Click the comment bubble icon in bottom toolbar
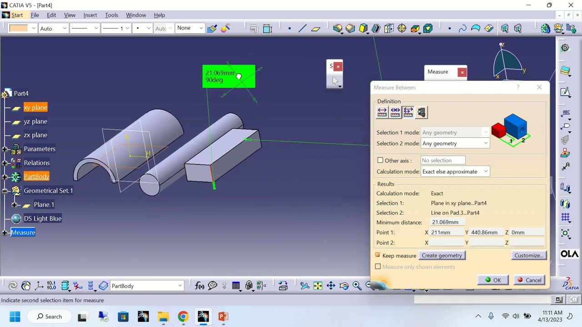This screenshot has width=582, height=327. click(x=212, y=286)
